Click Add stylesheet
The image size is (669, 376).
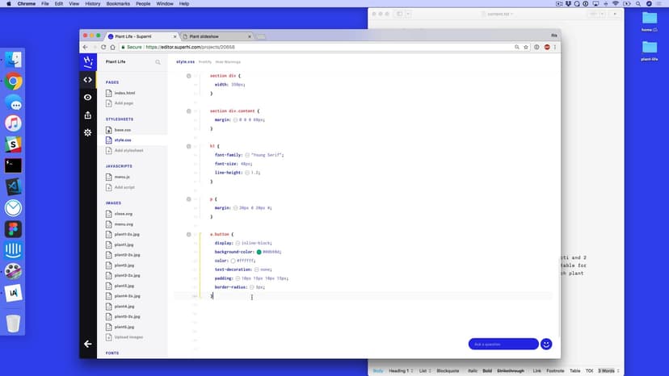pyautogui.click(x=128, y=150)
